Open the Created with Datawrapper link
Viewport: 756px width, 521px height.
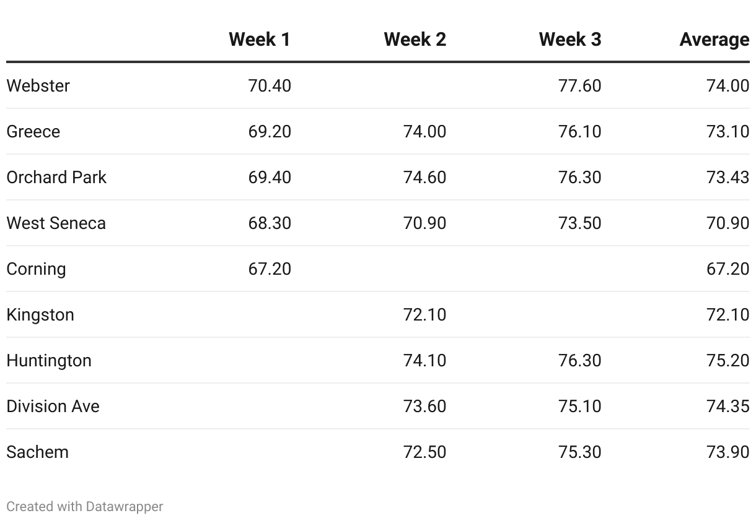click(x=85, y=506)
